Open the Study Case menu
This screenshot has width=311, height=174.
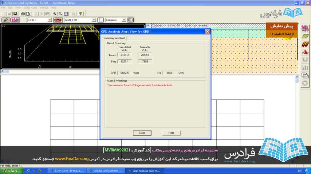click(30, 8)
